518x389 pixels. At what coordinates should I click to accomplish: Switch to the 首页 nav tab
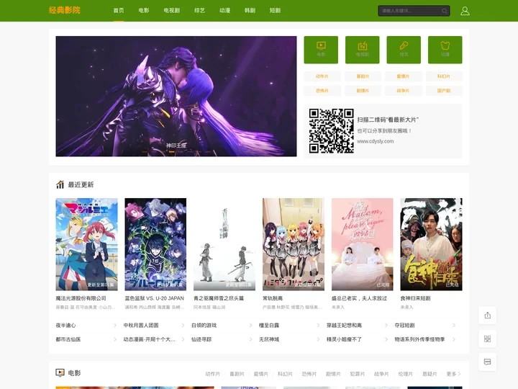pyautogui.click(x=119, y=11)
